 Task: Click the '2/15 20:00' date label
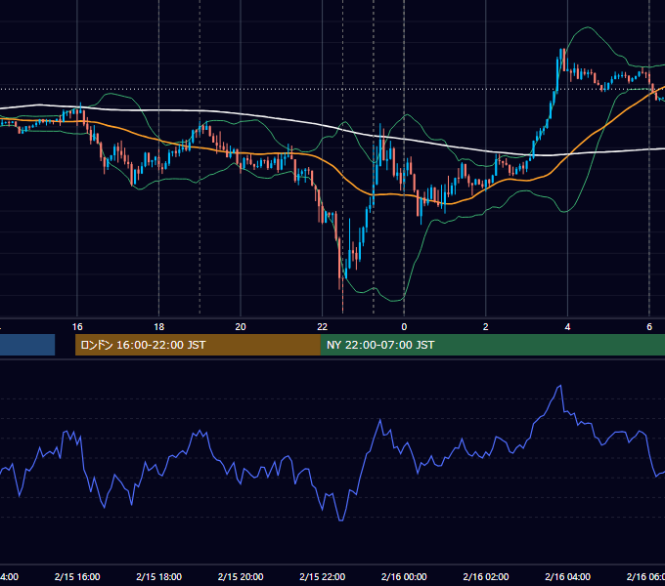241,576
